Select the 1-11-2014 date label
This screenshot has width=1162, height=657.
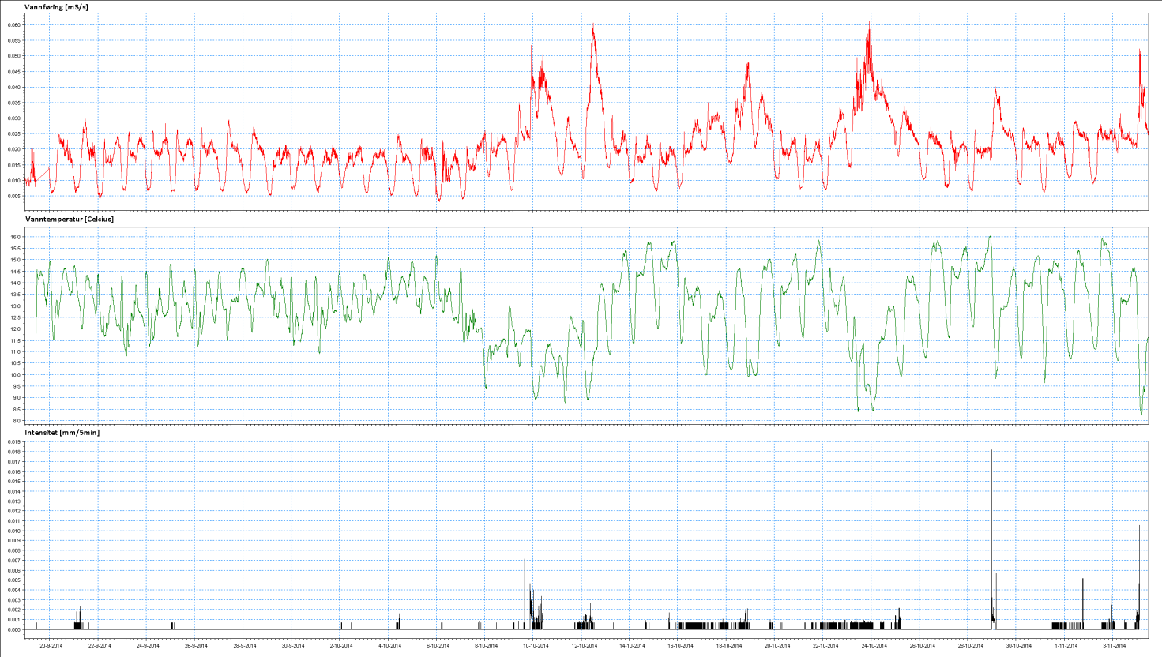pos(1066,645)
